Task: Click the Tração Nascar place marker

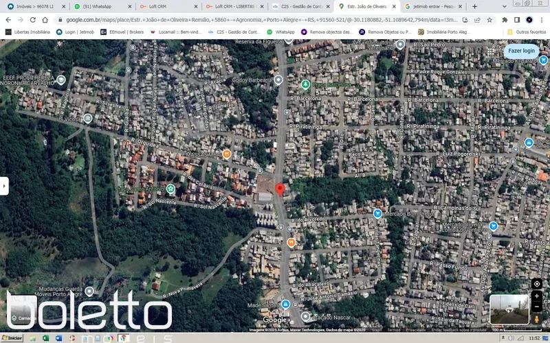Action: tap(305, 316)
